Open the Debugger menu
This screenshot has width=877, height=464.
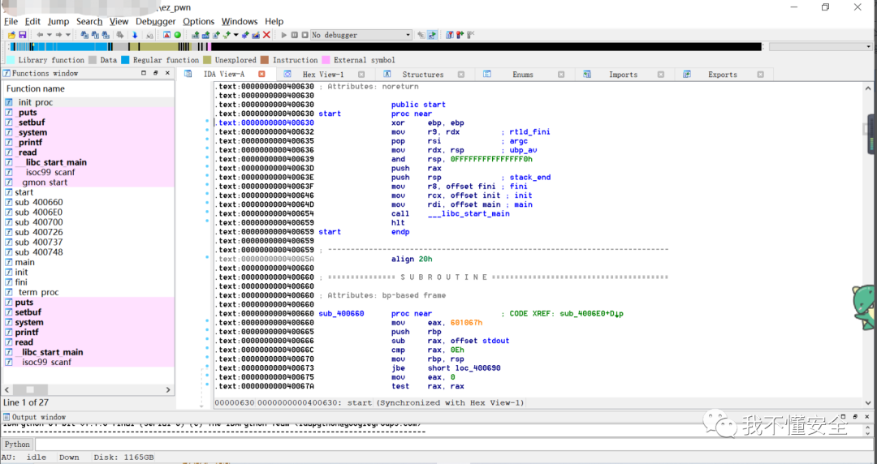(x=154, y=21)
